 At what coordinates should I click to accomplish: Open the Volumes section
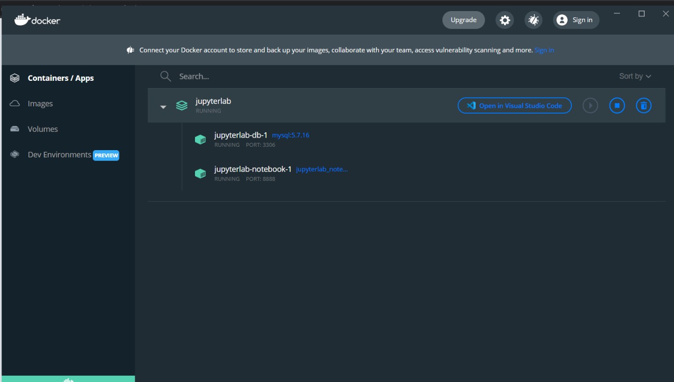coord(43,129)
